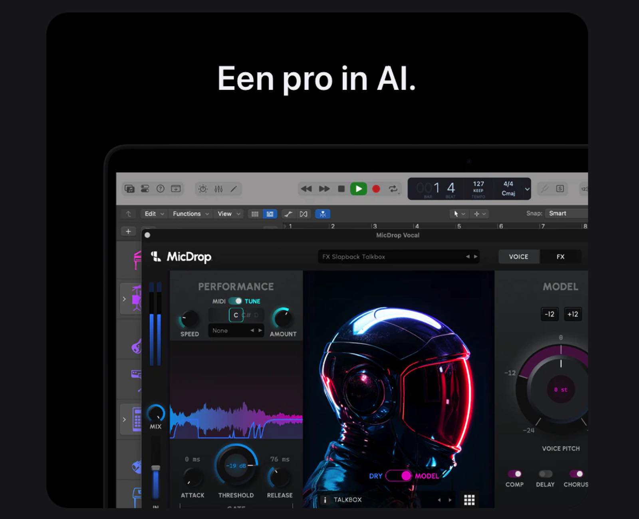Screen dimensions: 639x519
Task: Toggle the DRY/MODEL switch
Action: coord(399,476)
